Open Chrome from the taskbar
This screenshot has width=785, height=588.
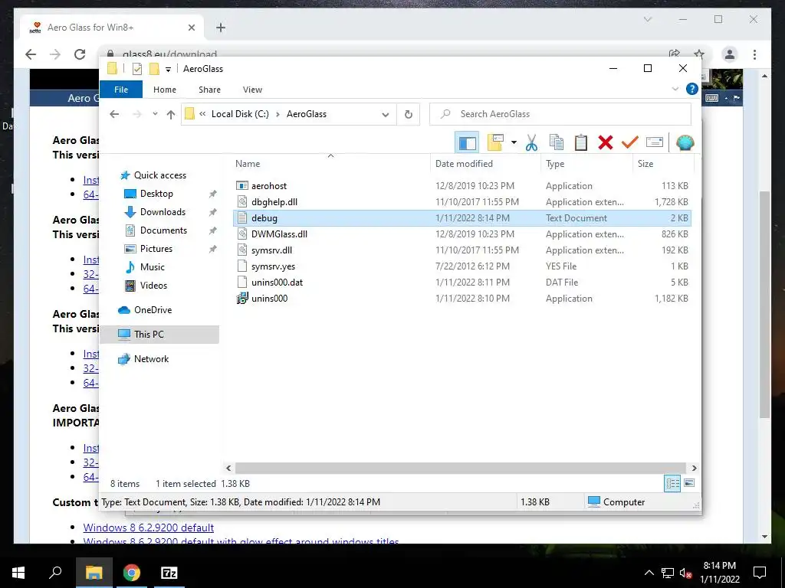pos(132,573)
